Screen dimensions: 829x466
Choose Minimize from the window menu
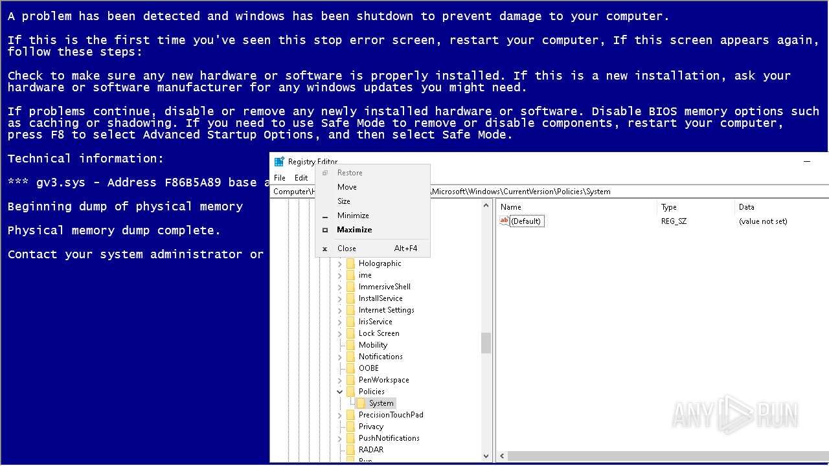point(372,216)
